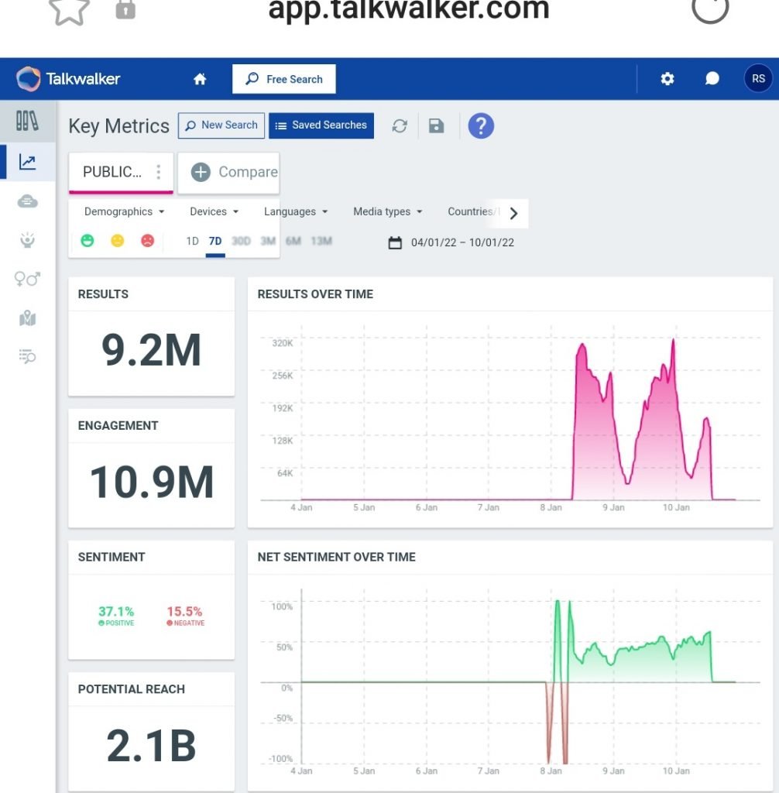Open the chat bubble messages icon
This screenshot has height=793, width=779.
click(x=712, y=79)
